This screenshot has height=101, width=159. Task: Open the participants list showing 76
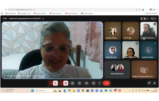153,19
